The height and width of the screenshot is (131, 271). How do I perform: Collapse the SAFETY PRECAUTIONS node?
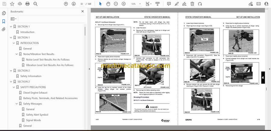pos(14,87)
